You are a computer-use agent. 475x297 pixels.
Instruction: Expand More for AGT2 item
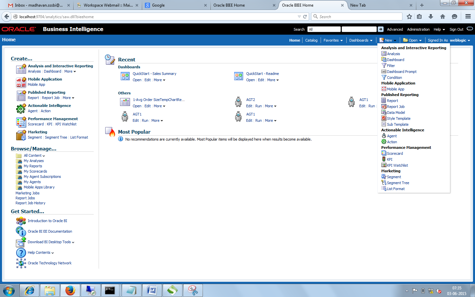click(x=270, y=106)
